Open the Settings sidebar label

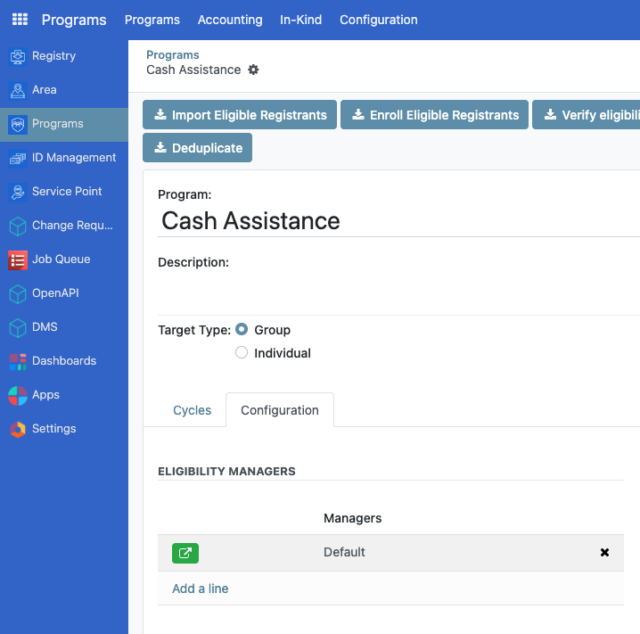coord(53,428)
